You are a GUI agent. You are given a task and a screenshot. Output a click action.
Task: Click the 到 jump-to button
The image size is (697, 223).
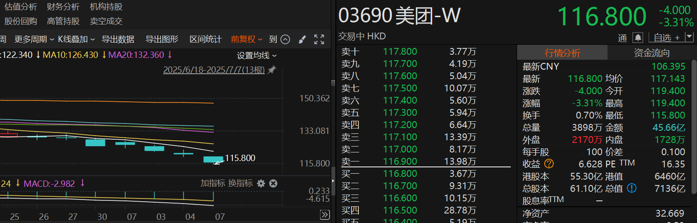(x=273, y=39)
